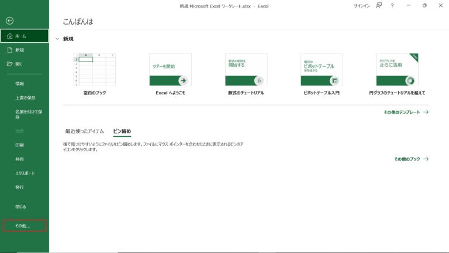The height and width of the screenshot is (253, 449).
Task: Follow the その他のブック link
Action: point(411,159)
